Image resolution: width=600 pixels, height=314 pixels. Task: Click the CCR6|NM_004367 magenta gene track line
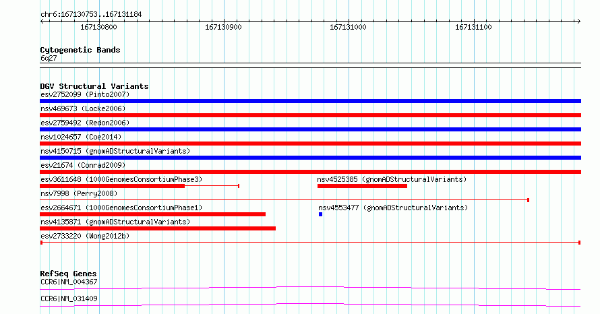point(310,288)
